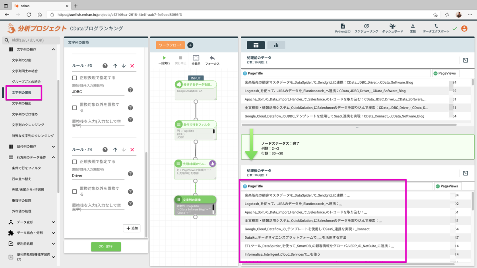
Task: Expand 処理前のデータ with the diagonal arrow icon
Action: 466,60
